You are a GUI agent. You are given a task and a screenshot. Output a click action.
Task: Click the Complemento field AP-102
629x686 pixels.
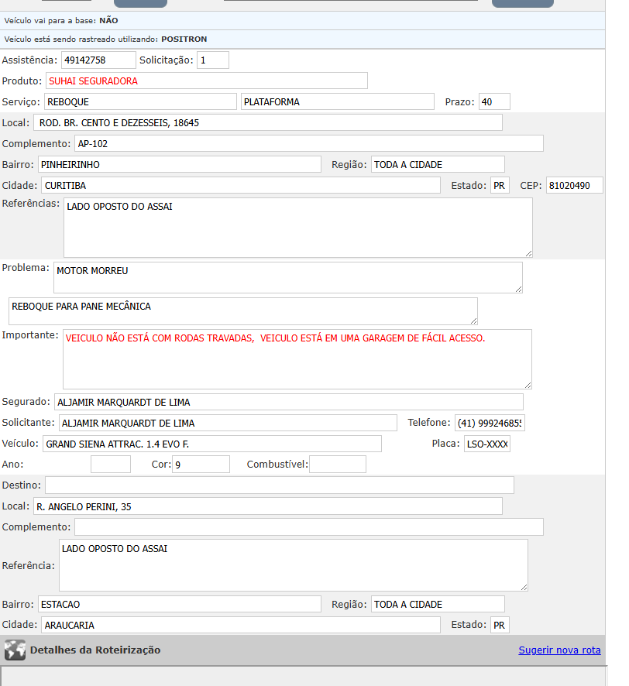point(309,143)
